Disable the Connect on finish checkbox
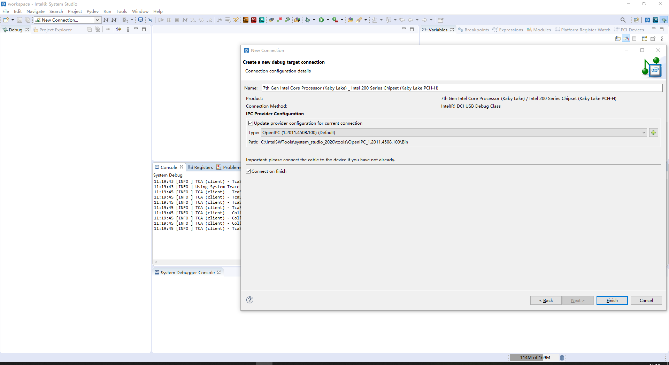Viewport: 669px width, 365px height. (248, 171)
